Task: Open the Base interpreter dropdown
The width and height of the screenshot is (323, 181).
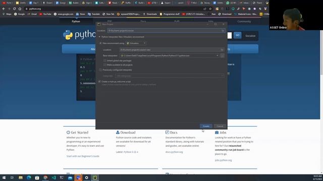Action: tap(217, 56)
